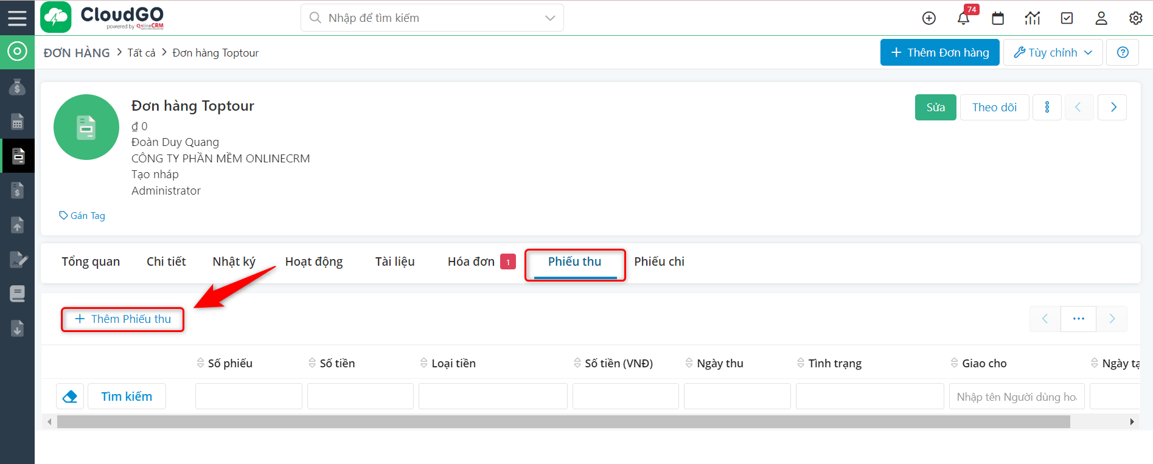Click the green Sửa button
Image resolution: width=1153 pixels, height=464 pixels.
tap(935, 108)
